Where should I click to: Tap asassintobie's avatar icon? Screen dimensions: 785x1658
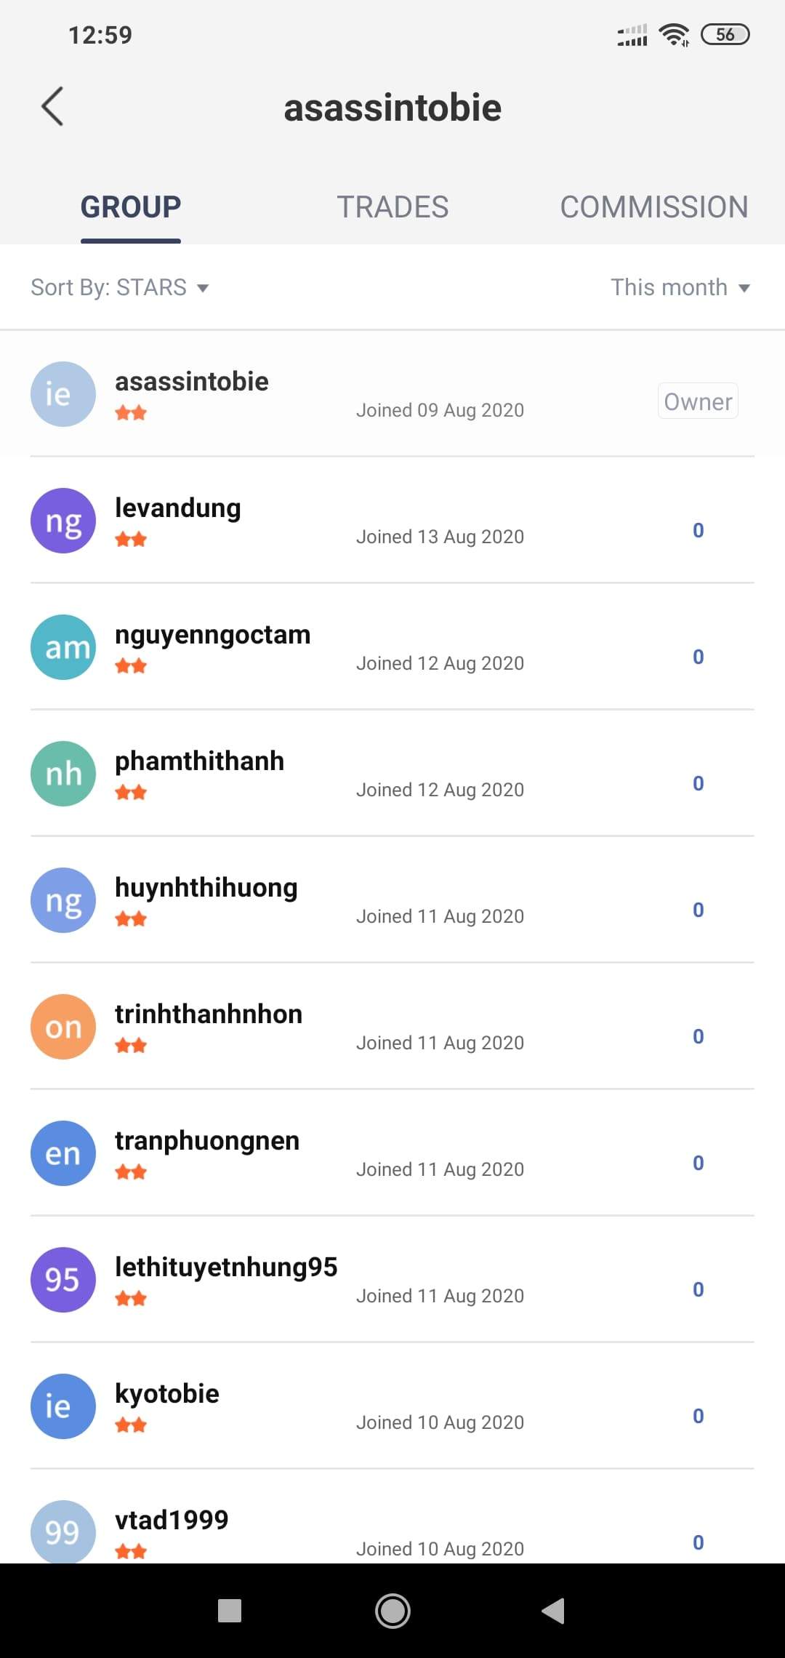click(x=63, y=394)
